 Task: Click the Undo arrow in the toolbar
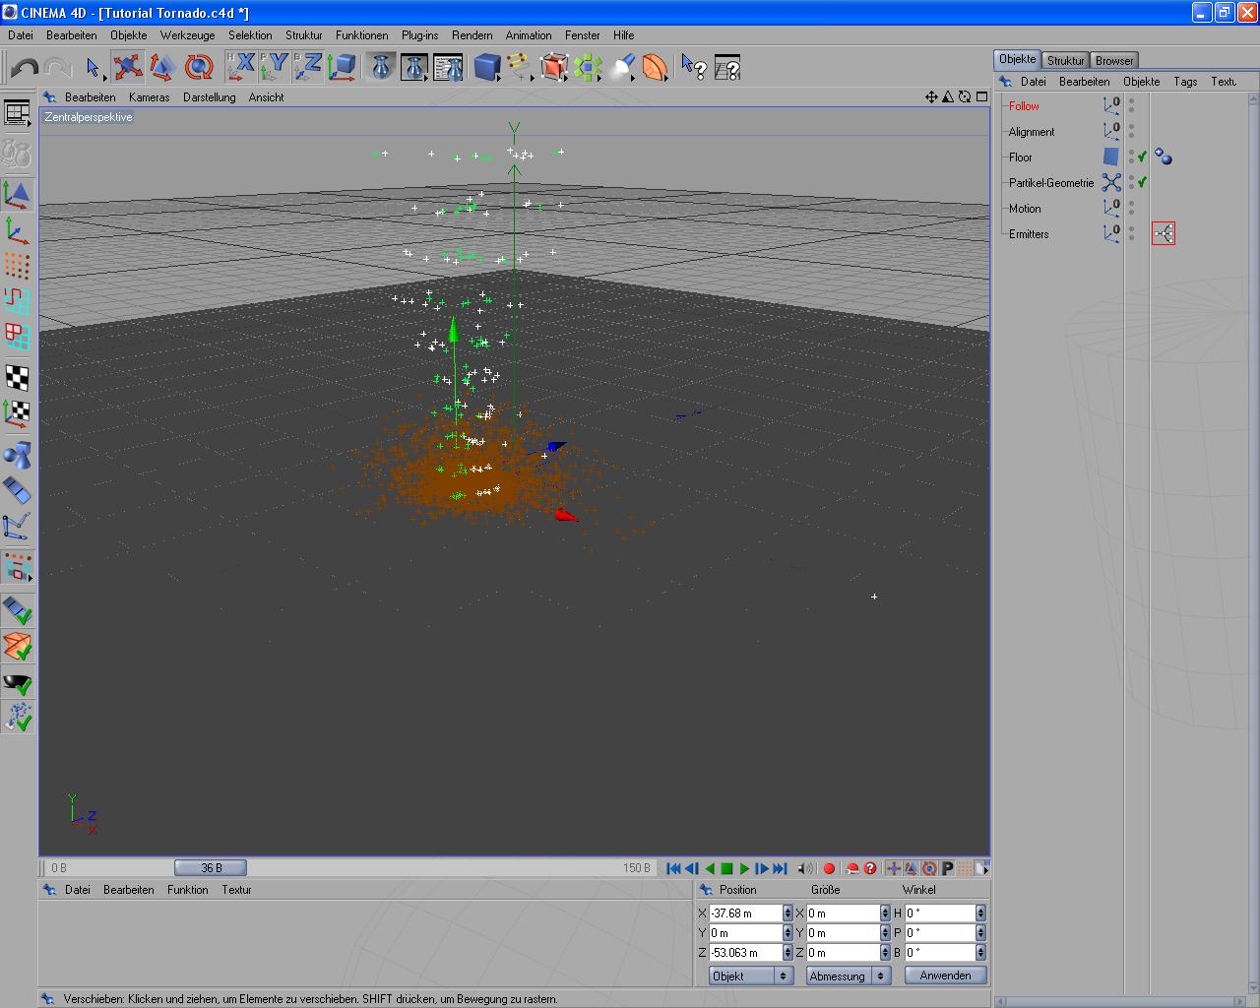[x=25, y=67]
